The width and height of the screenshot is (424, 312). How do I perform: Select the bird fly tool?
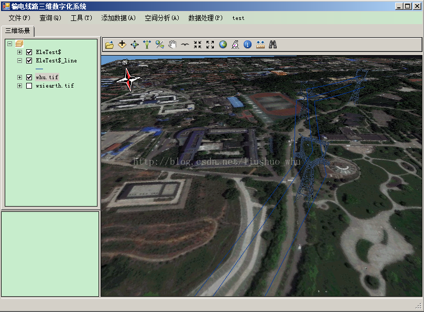(x=185, y=45)
